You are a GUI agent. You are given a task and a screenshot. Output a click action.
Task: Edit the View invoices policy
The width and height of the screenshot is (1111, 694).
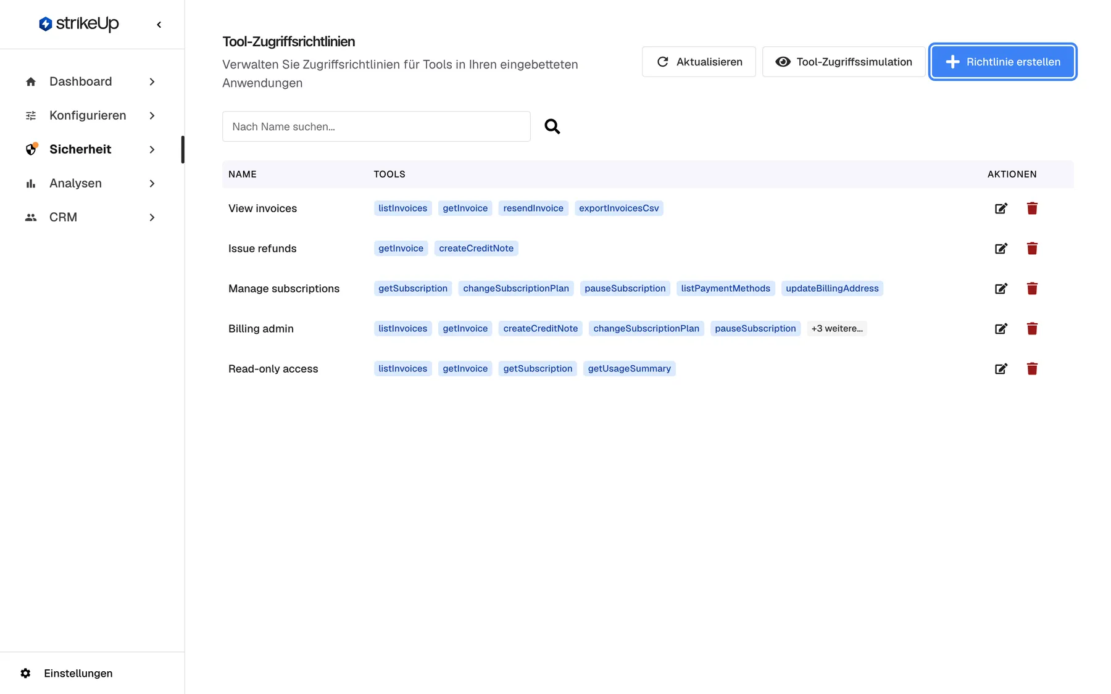click(1001, 209)
